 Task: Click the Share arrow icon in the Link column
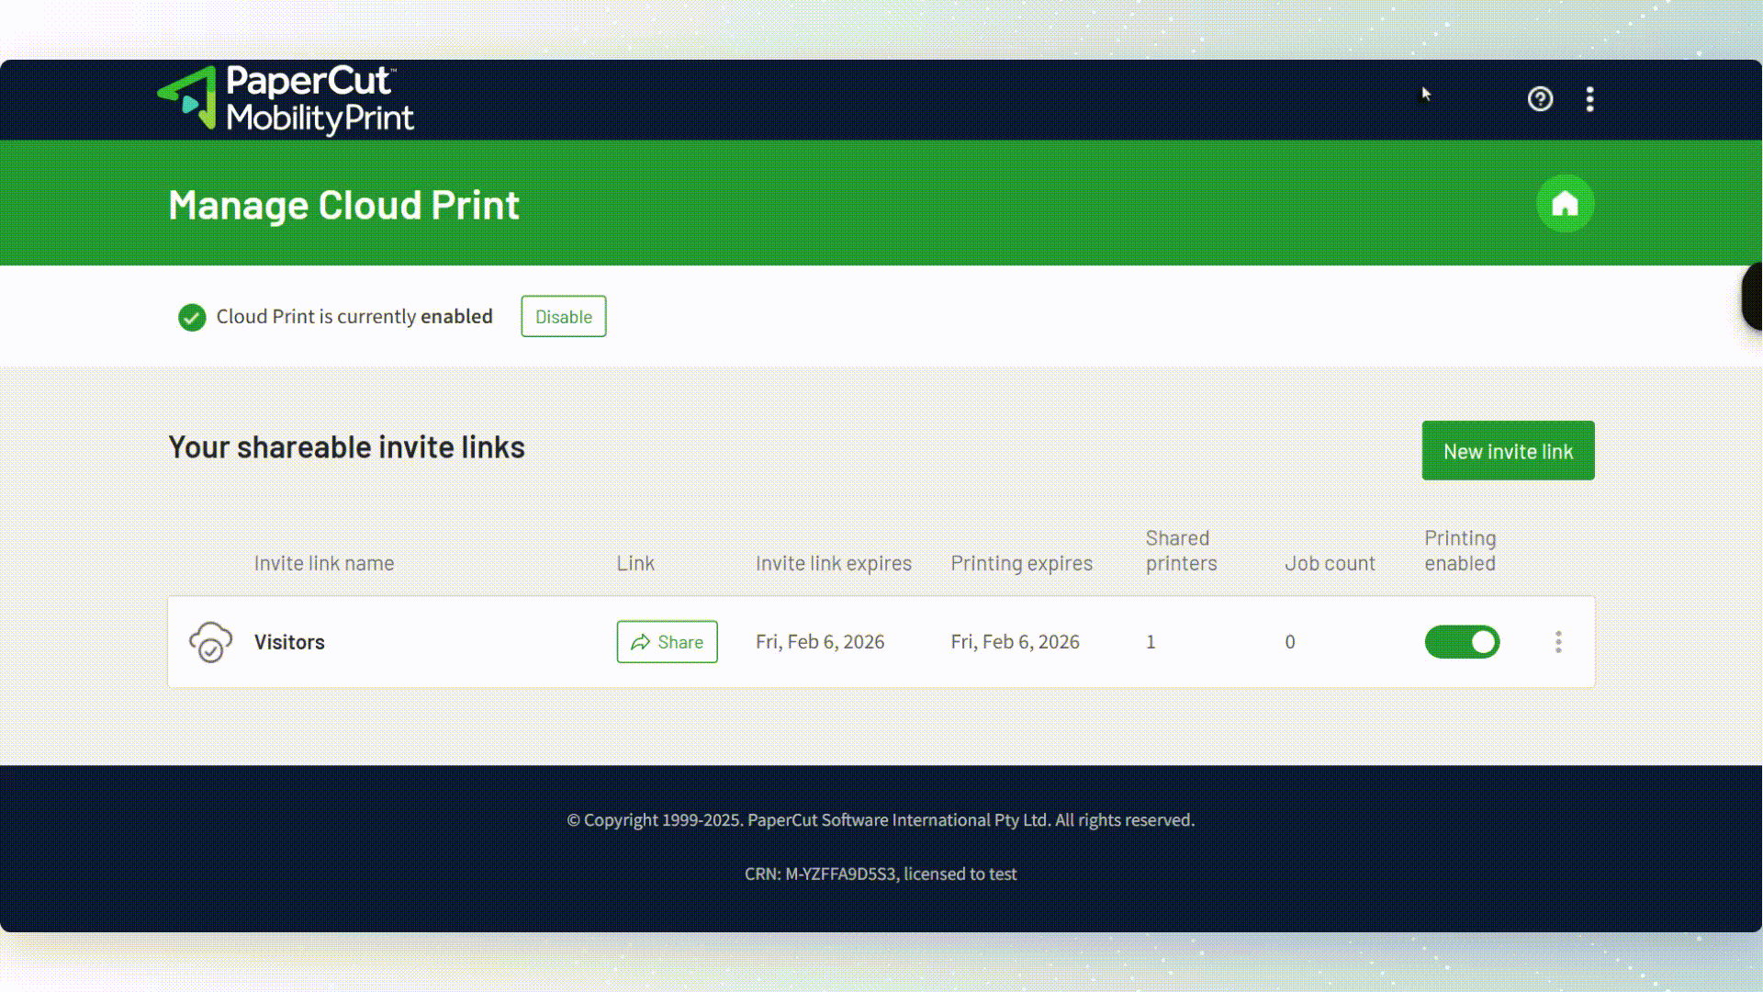(643, 642)
